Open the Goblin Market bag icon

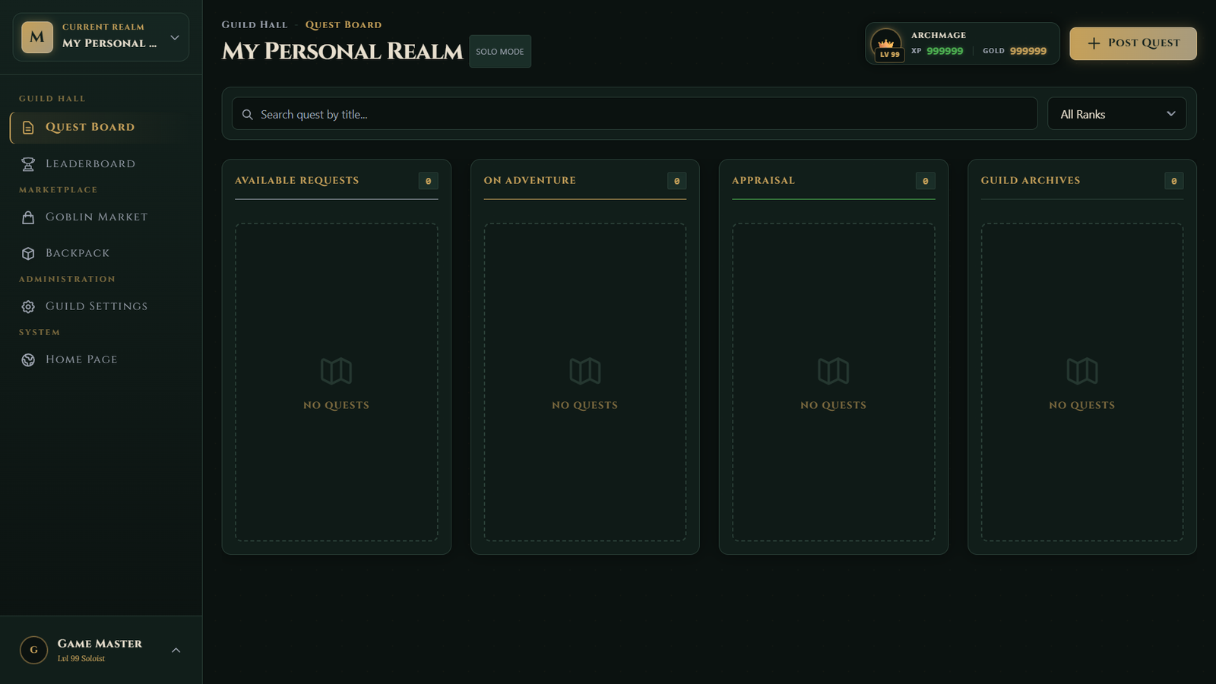(x=27, y=217)
